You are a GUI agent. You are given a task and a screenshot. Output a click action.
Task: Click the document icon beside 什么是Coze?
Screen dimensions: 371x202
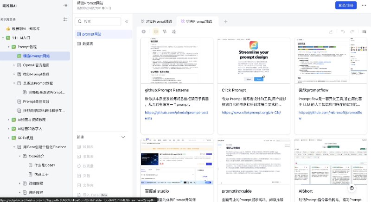pos(30,165)
